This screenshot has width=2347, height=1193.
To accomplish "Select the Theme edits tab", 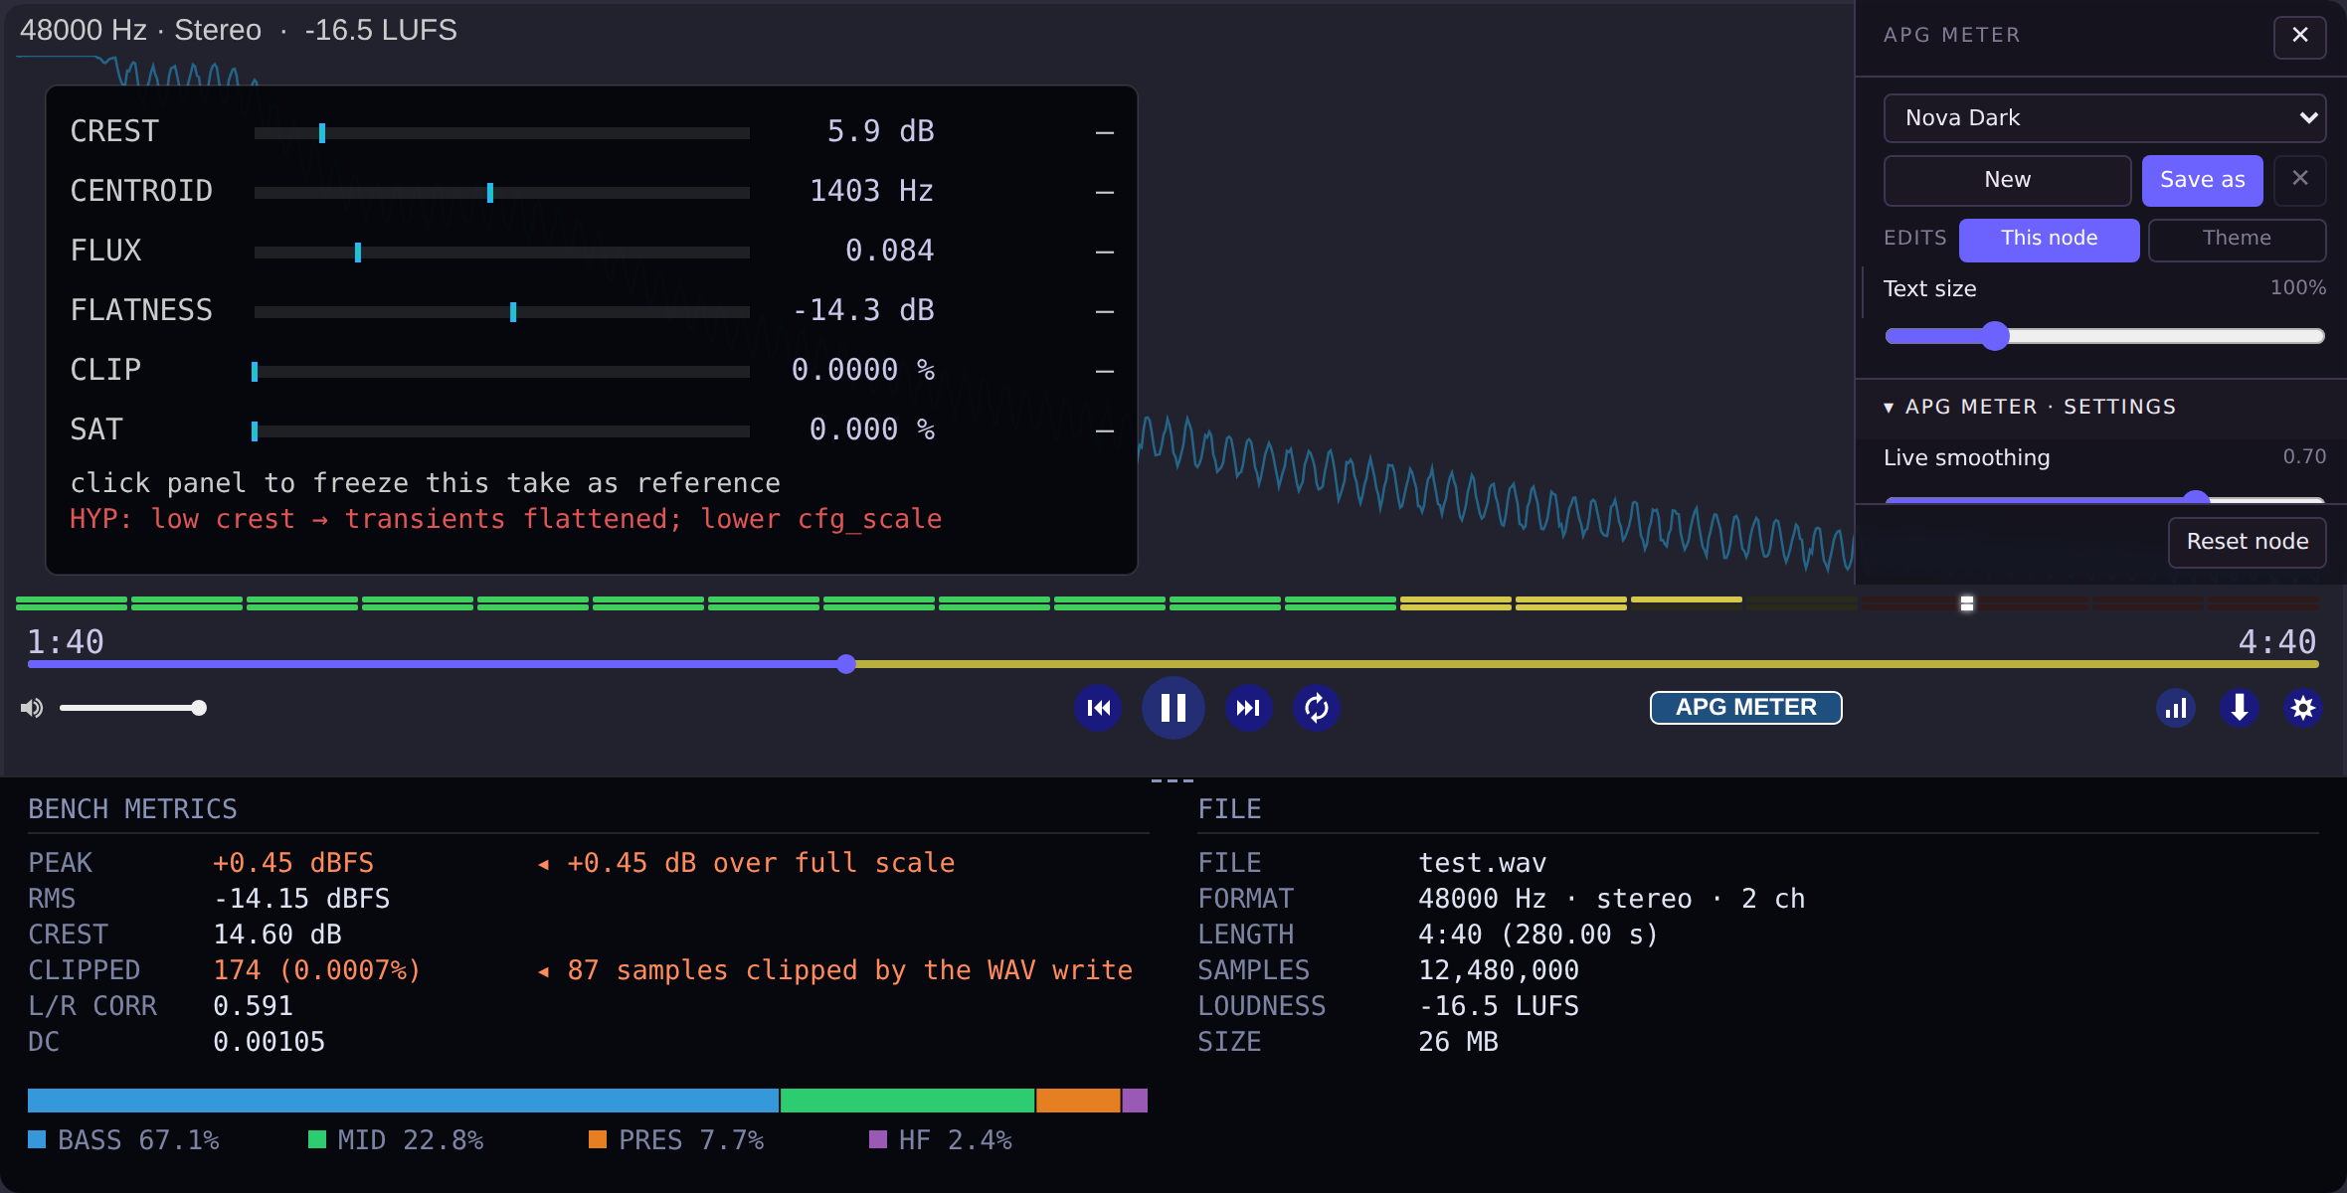I will 2237,240.
